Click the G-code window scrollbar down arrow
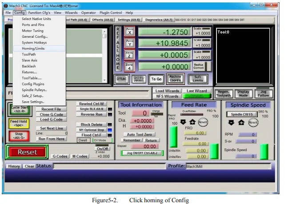 [104, 80]
